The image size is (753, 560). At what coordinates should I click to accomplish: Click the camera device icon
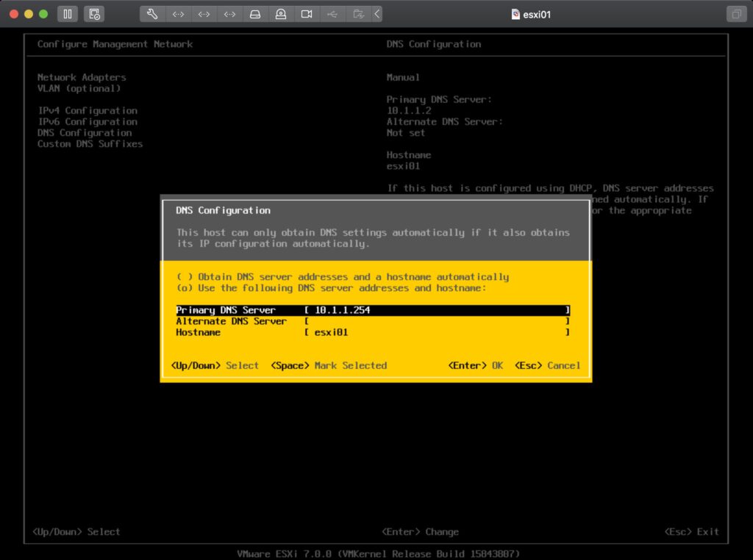pos(307,14)
